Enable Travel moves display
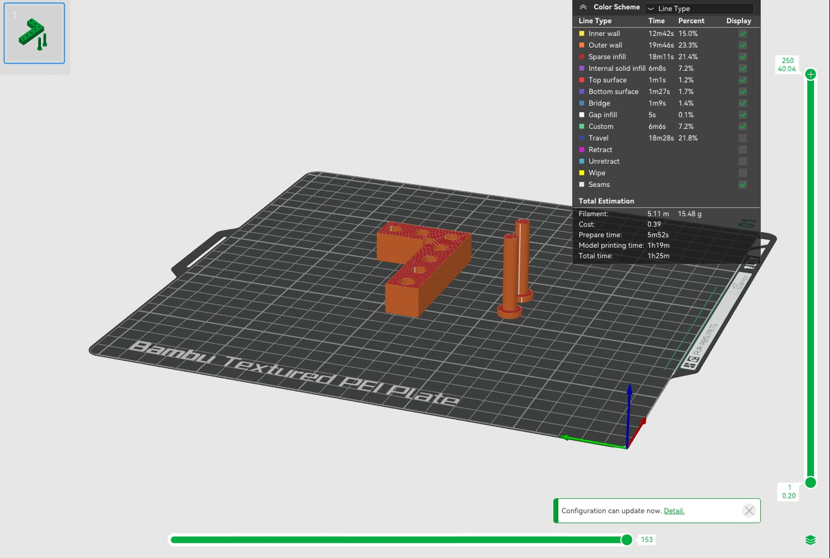This screenshot has height=558, width=830. coord(743,138)
